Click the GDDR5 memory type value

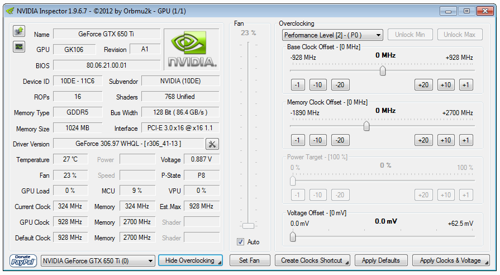coord(78,112)
